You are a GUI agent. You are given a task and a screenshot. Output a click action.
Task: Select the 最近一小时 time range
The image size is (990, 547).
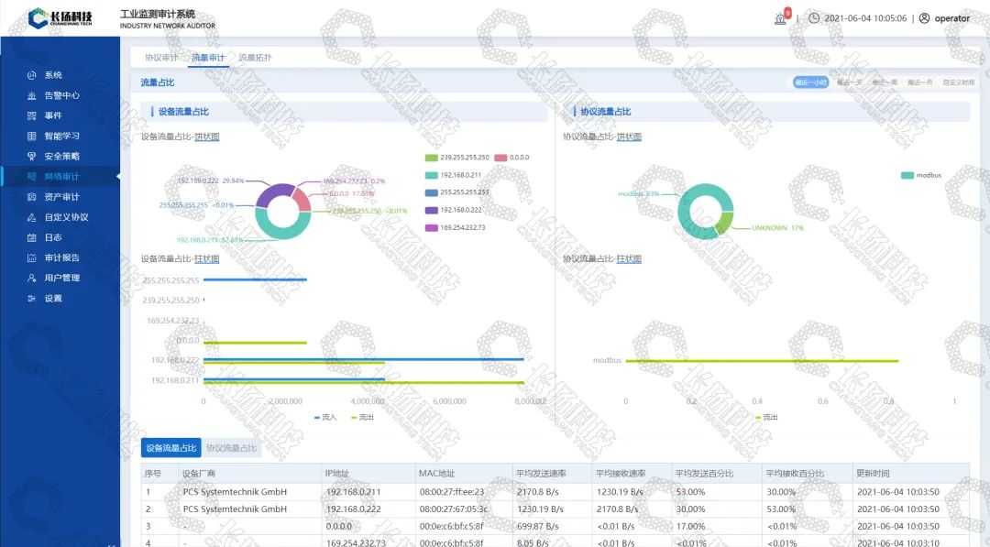pyautogui.click(x=810, y=82)
